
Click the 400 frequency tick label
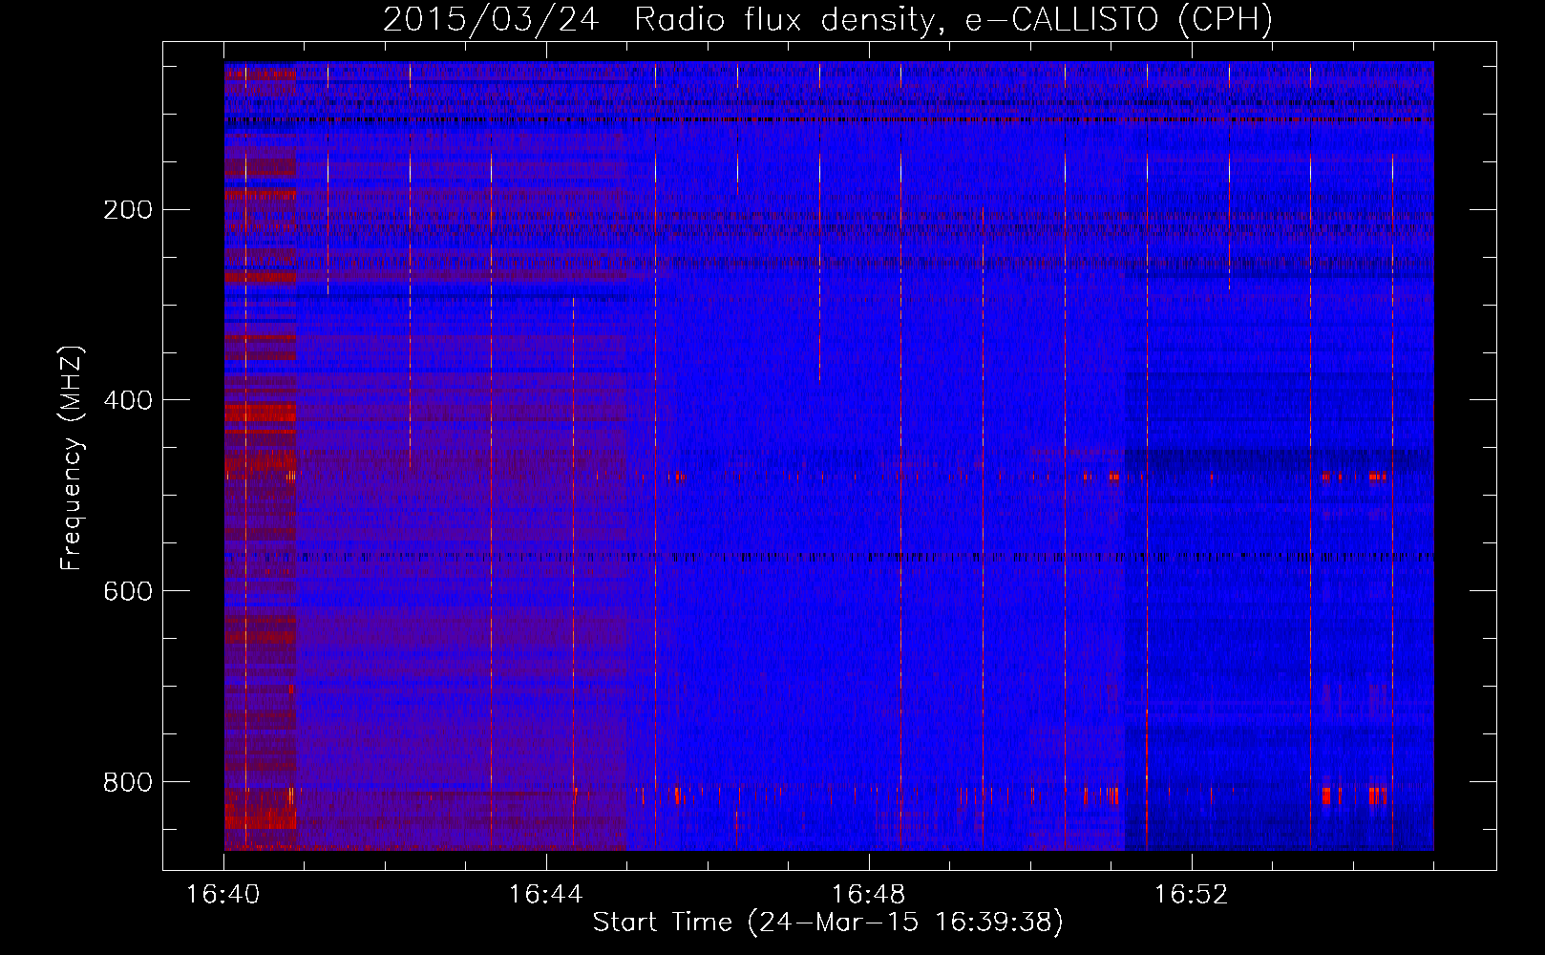pos(128,400)
